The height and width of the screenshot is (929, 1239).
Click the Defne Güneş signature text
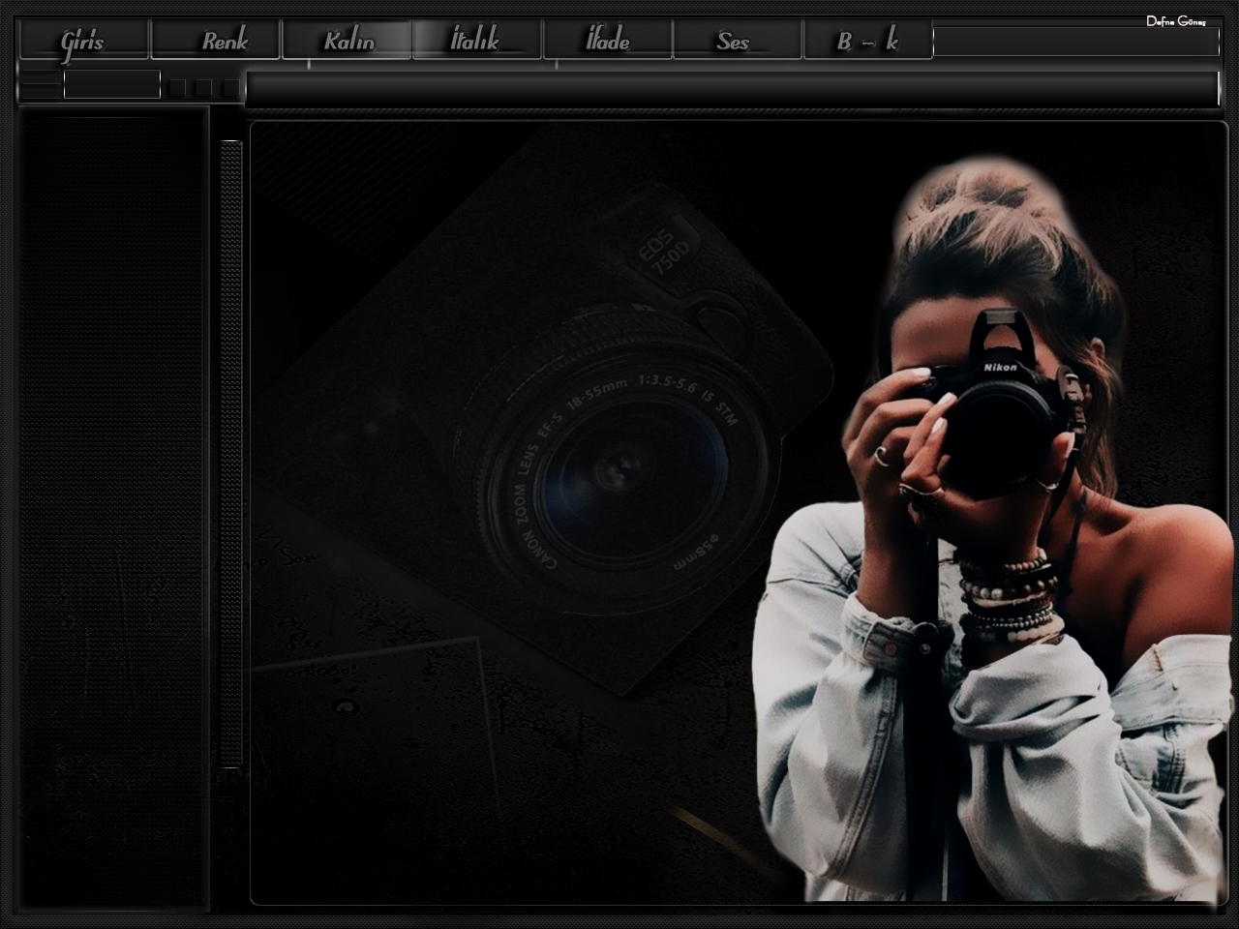coord(1175,21)
